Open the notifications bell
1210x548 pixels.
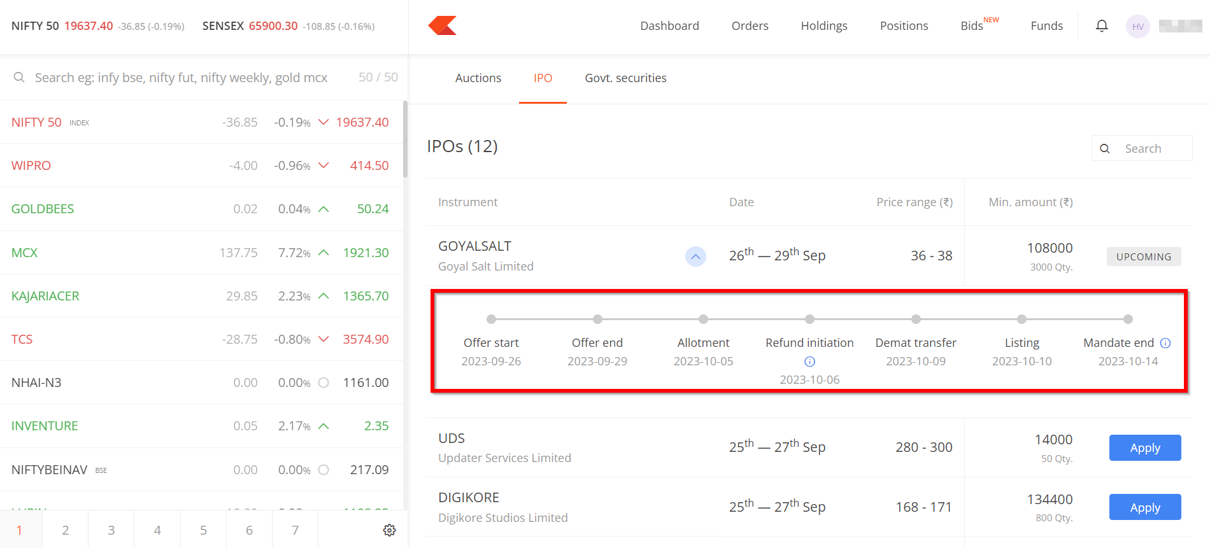click(x=1102, y=25)
